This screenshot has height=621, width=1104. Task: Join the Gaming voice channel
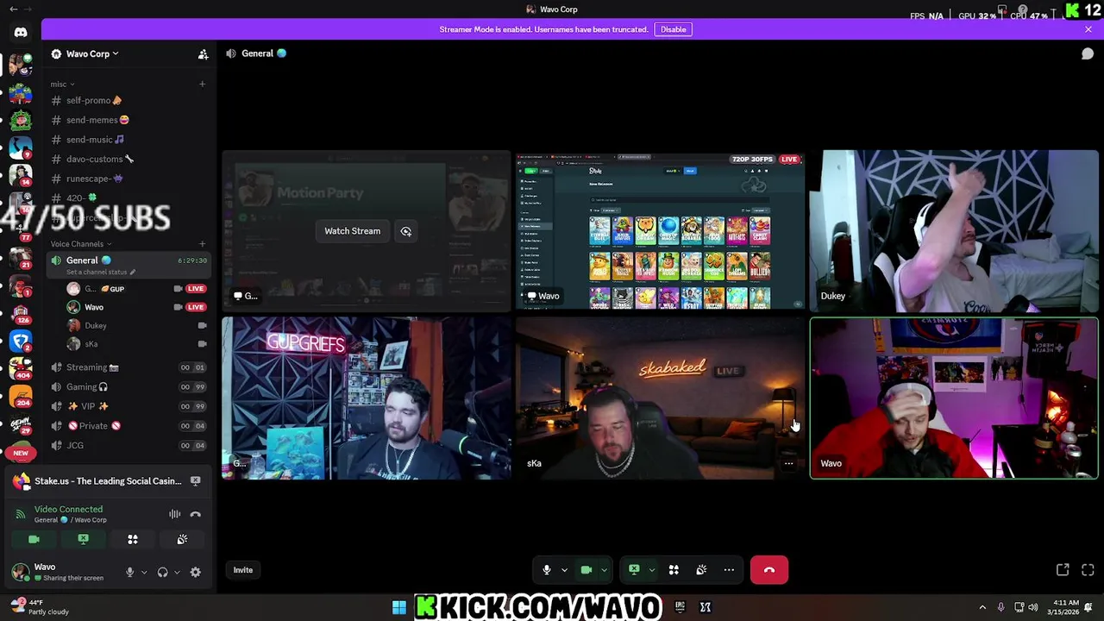click(x=128, y=387)
